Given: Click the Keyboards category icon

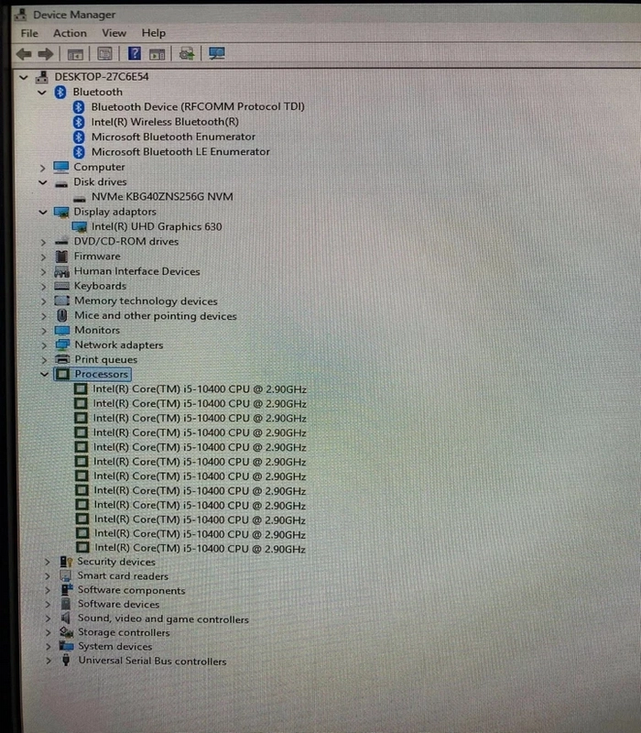Looking at the screenshot, I should pyautogui.click(x=61, y=286).
